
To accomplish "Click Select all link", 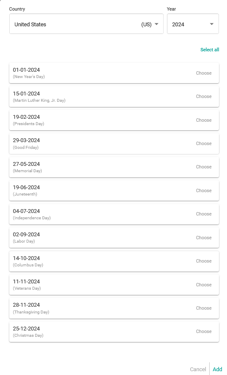I will click(210, 50).
